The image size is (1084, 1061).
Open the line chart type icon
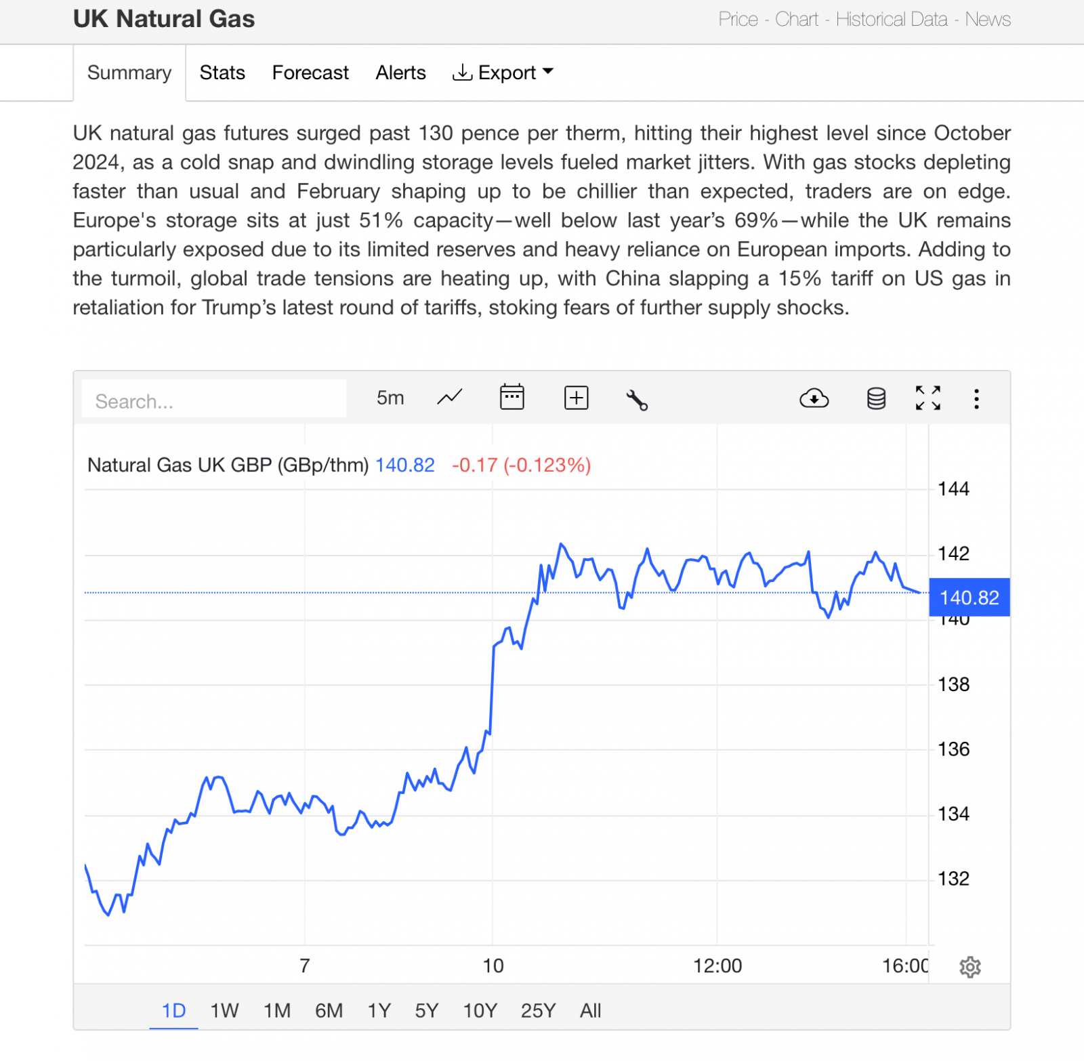[449, 398]
